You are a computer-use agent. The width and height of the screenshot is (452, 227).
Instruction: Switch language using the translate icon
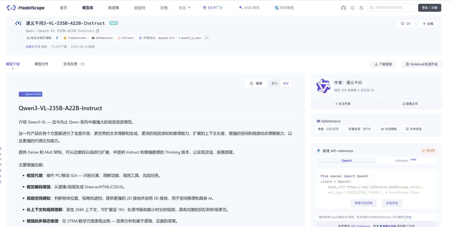point(361,7)
